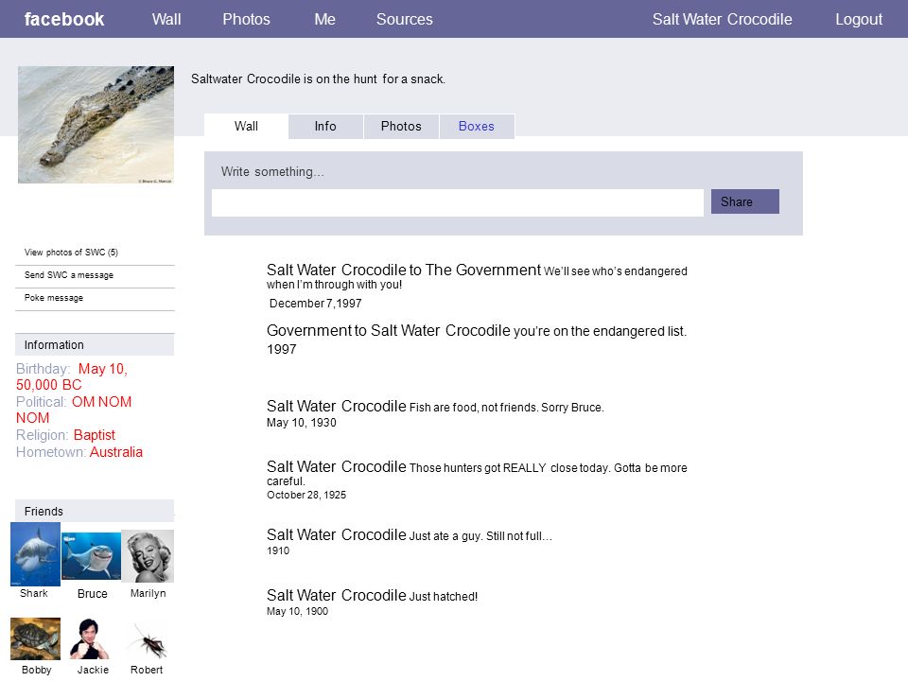Open Wall in the top navigation bar
This screenshot has height=681, width=908.
coord(166,19)
